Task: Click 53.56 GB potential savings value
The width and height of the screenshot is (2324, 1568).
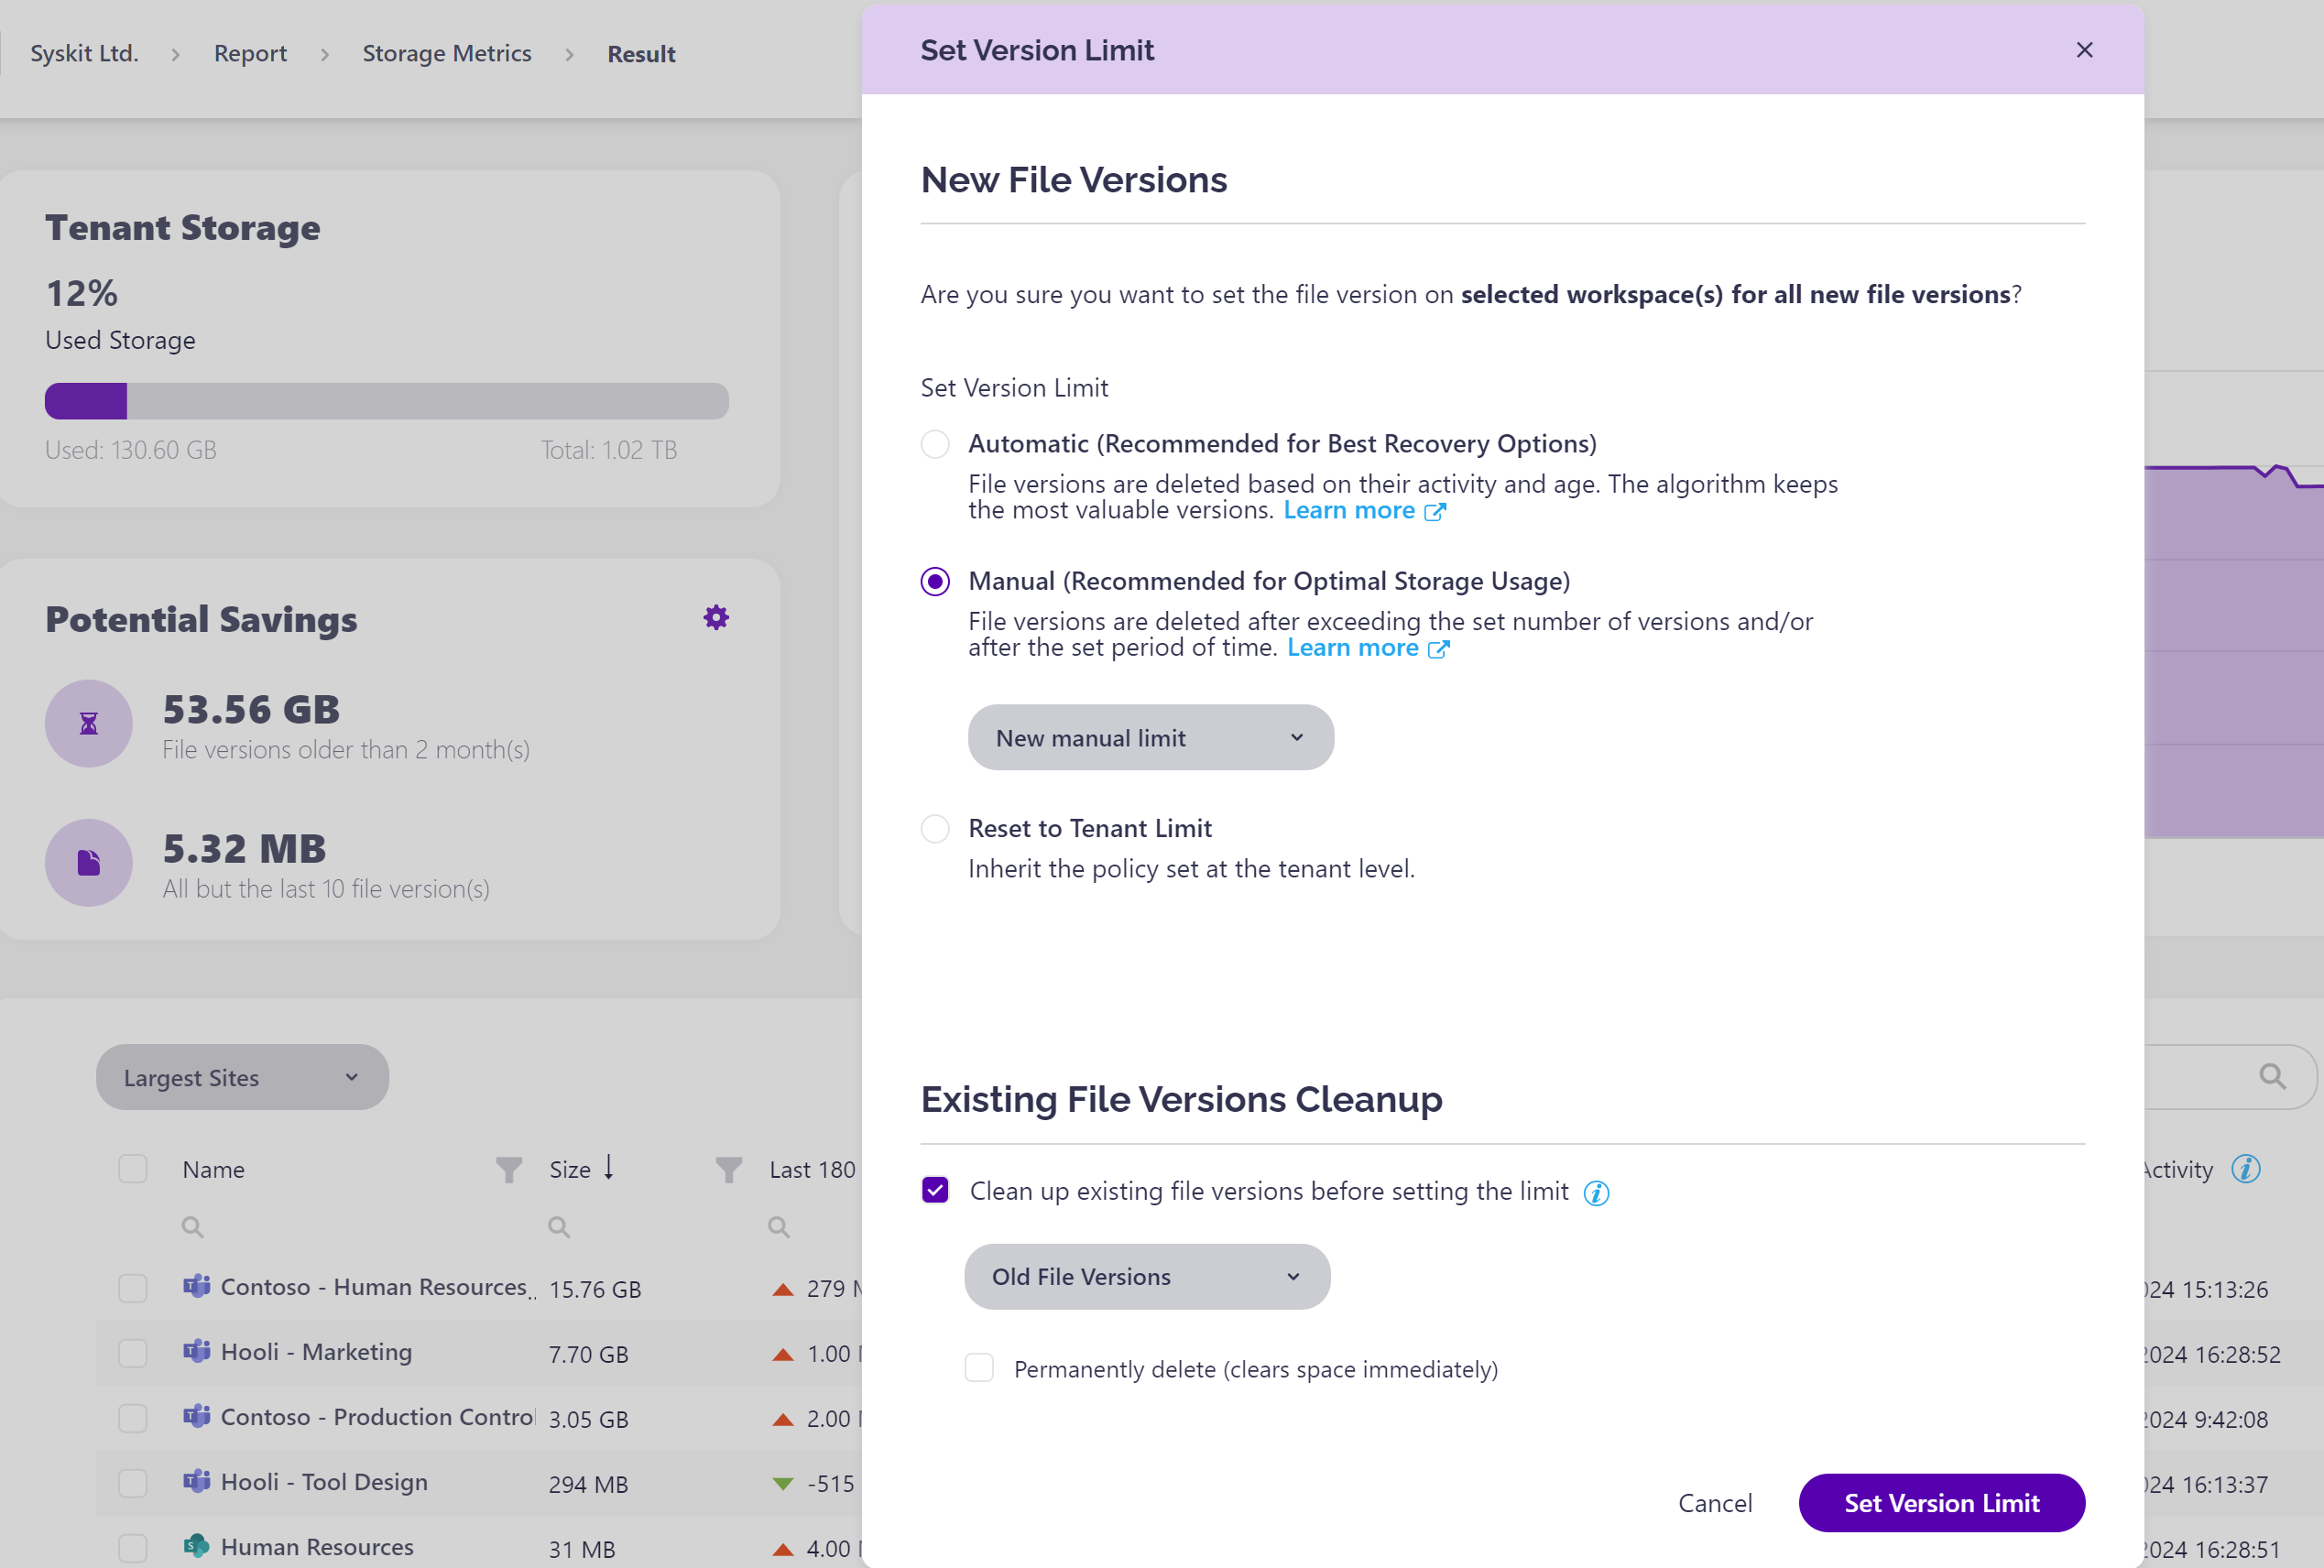Action: 251,709
